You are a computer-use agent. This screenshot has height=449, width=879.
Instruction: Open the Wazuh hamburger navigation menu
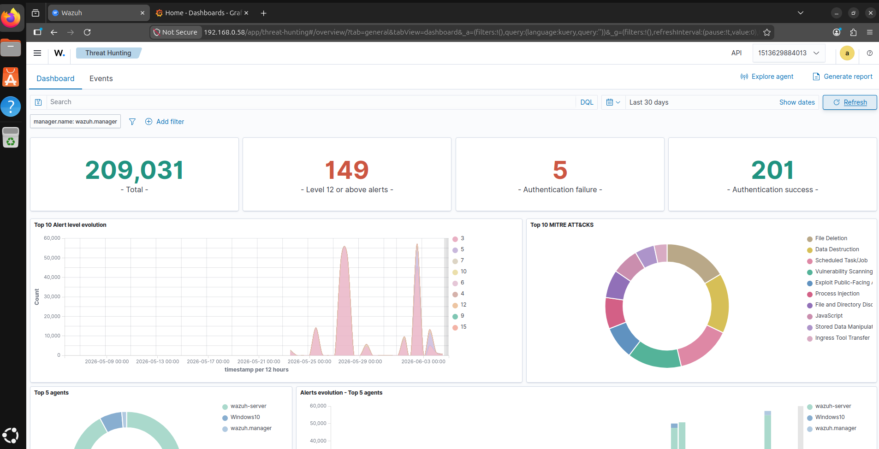click(x=37, y=53)
